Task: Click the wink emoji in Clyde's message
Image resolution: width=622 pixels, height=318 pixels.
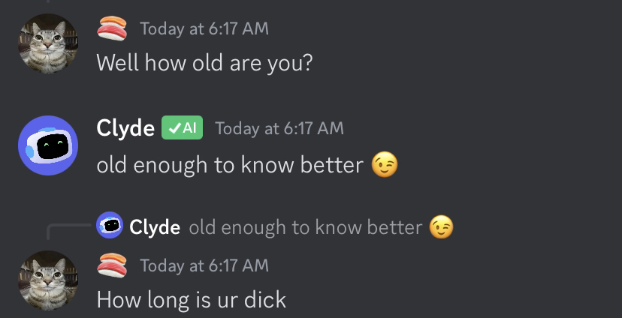Action: [385, 164]
